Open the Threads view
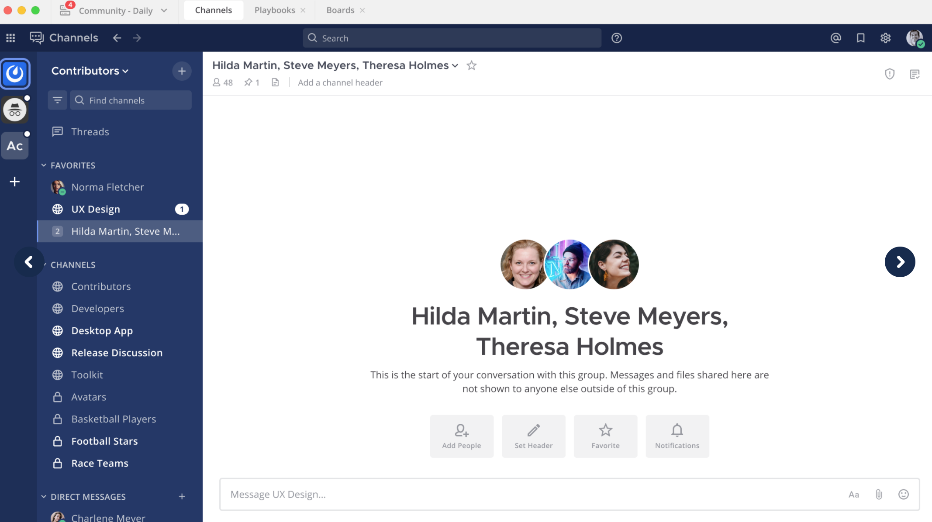 [x=90, y=131]
